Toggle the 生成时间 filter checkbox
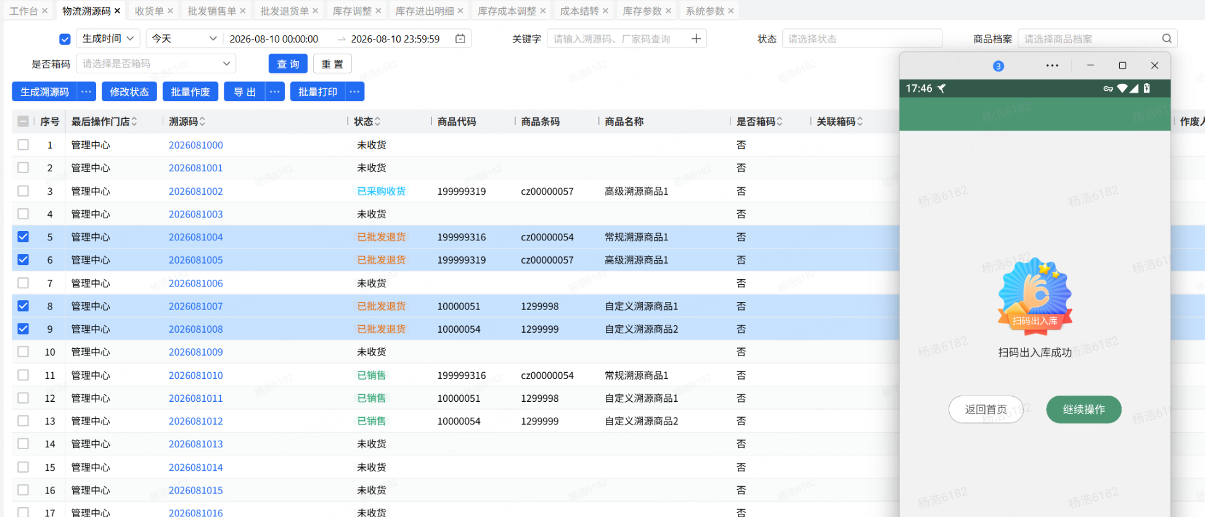 65,39
